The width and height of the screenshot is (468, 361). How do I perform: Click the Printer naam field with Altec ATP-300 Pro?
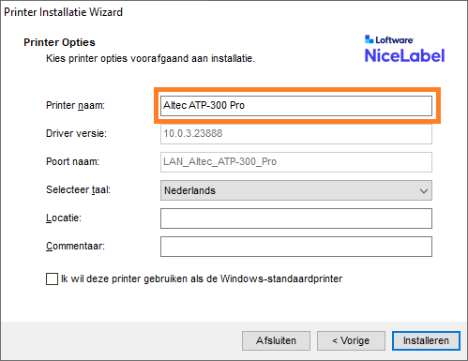tap(296, 106)
